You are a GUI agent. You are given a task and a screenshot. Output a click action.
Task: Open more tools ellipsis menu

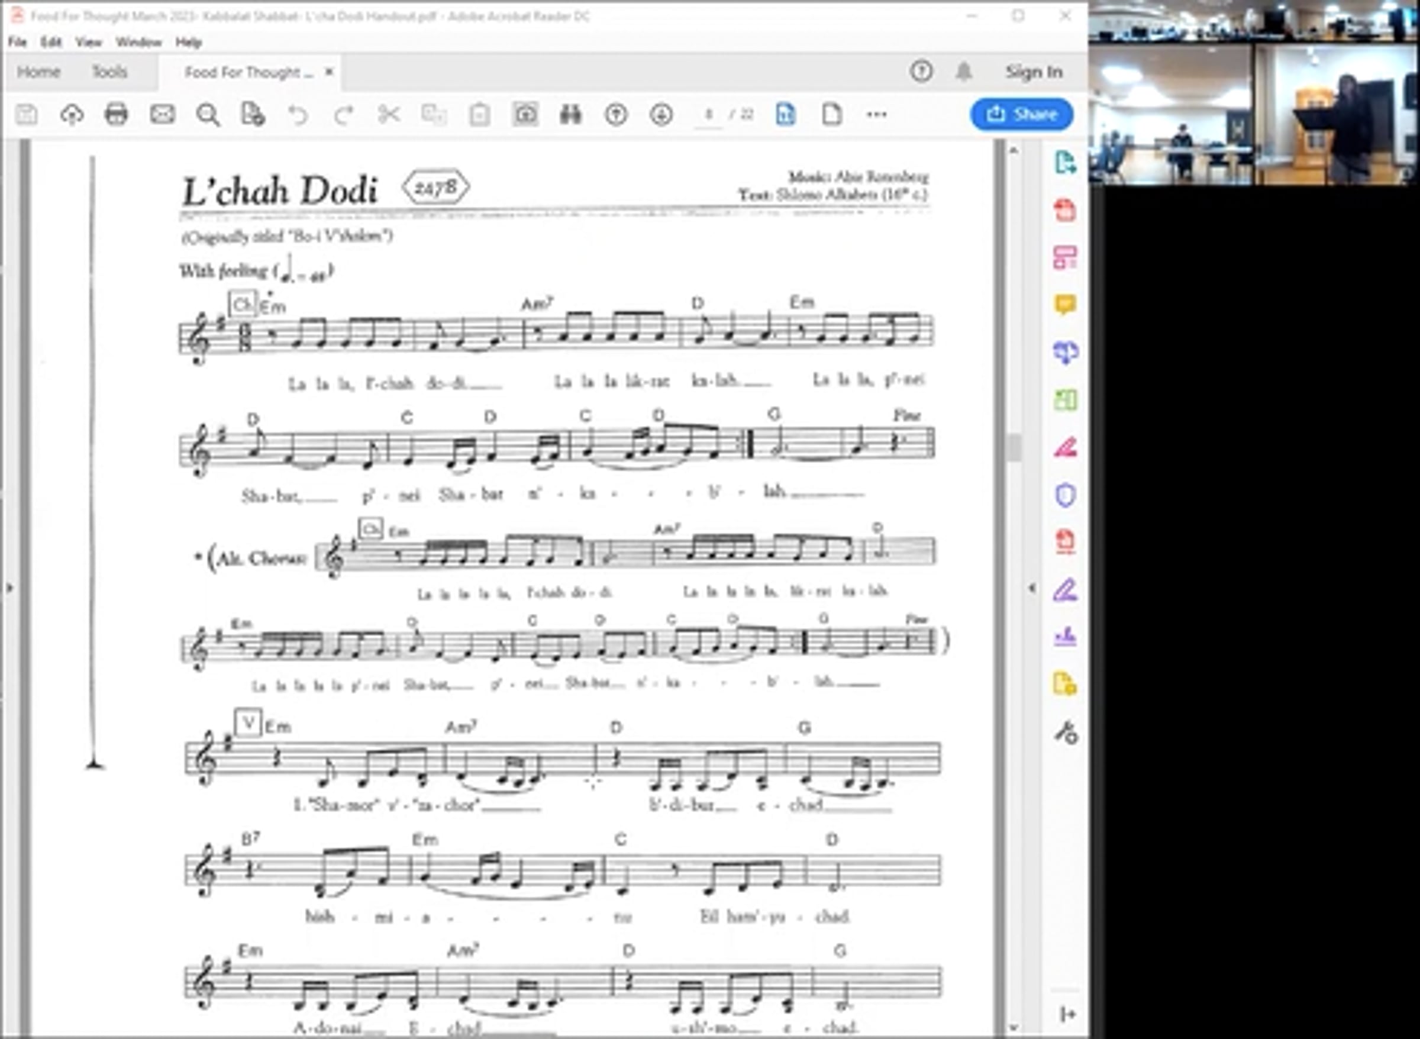(x=877, y=114)
